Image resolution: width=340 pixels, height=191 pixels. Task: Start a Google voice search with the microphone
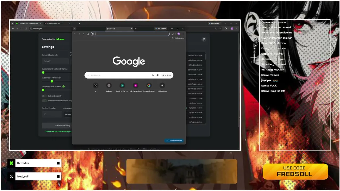(153, 75)
